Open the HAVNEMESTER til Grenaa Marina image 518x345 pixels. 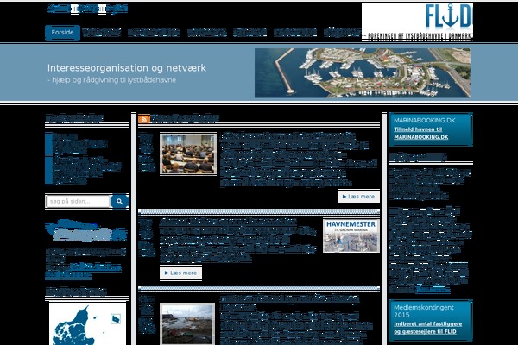coord(351,235)
